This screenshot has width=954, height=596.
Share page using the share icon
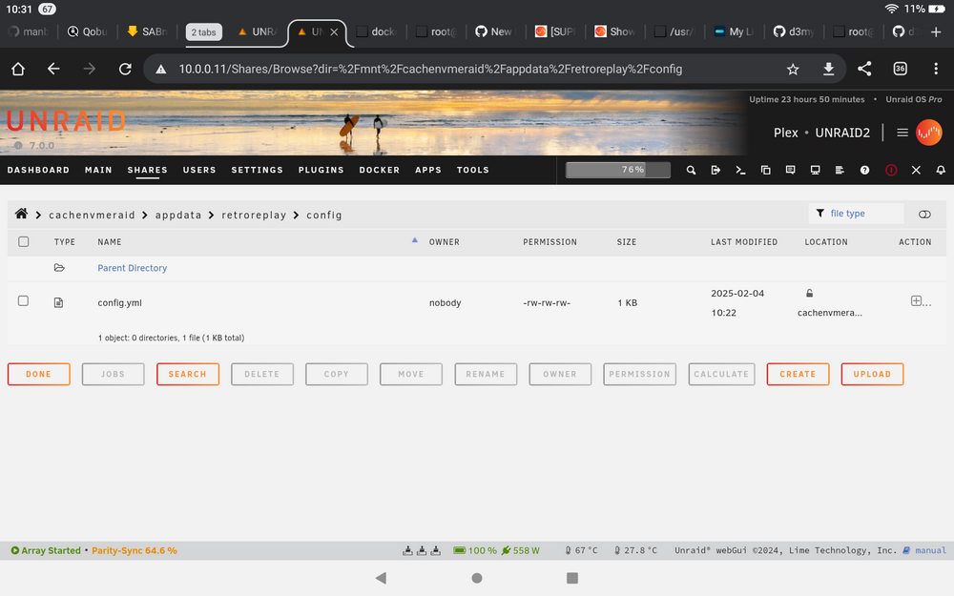[x=864, y=69]
